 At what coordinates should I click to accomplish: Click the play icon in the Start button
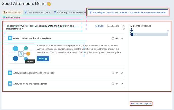(x=46, y=59)
